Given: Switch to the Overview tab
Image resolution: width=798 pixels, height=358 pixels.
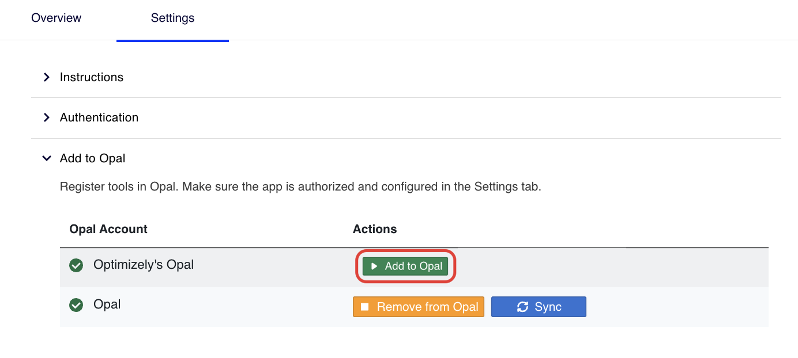Looking at the screenshot, I should click(57, 18).
